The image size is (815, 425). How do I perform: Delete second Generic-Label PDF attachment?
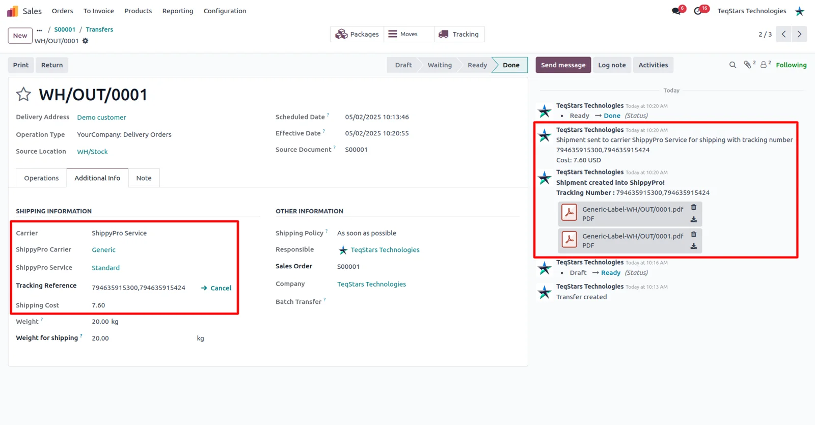click(693, 235)
